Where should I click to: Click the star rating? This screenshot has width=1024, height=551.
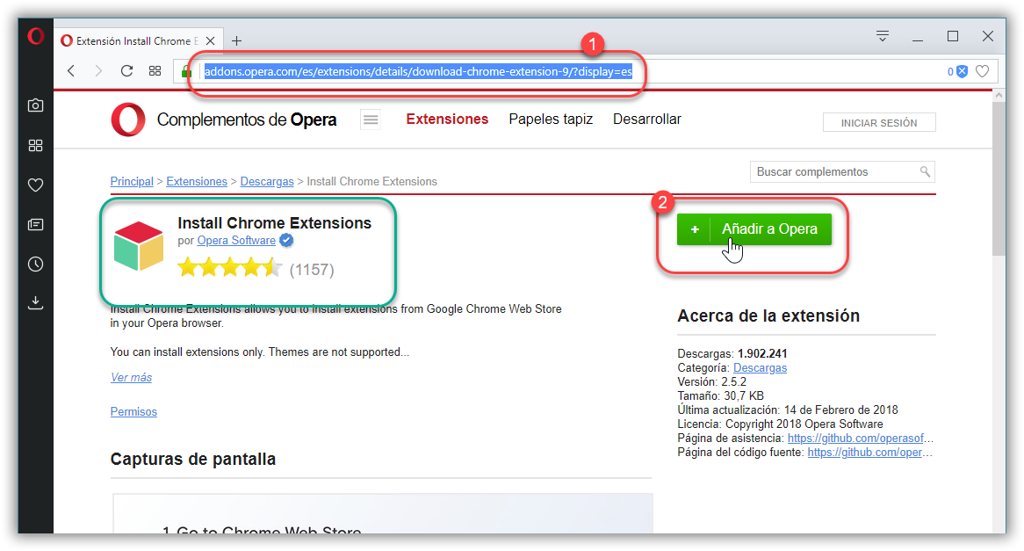click(x=230, y=268)
